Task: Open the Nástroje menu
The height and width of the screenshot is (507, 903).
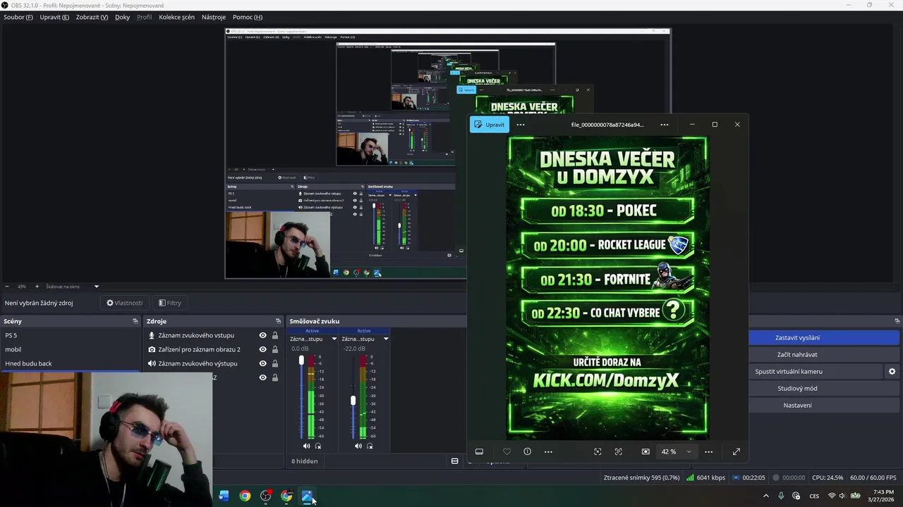Action: (x=214, y=17)
